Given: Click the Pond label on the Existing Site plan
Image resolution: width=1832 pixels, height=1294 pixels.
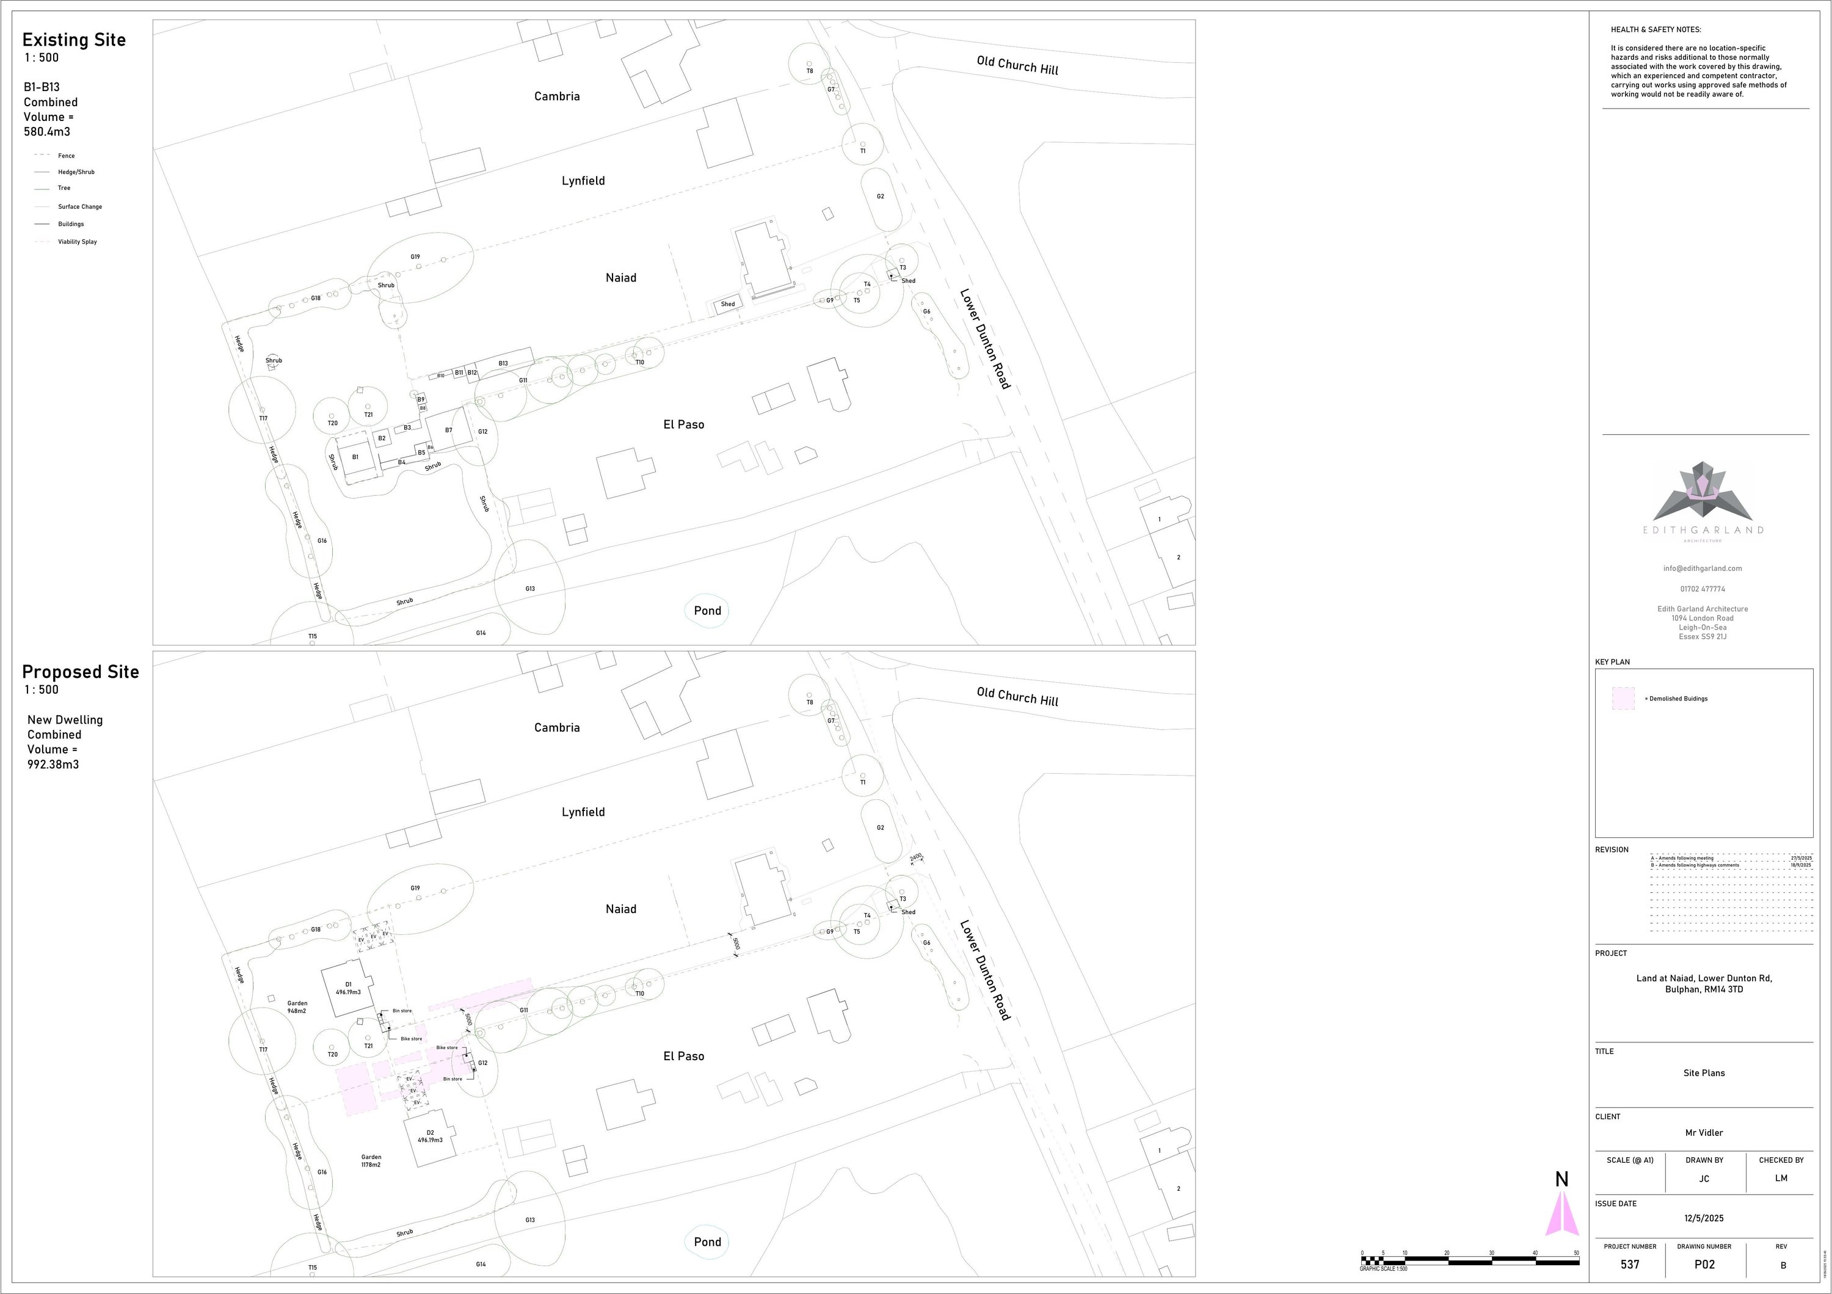Looking at the screenshot, I should (x=707, y=609).
